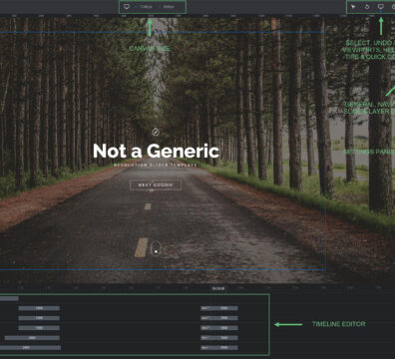This screenshot has height=359, width=395.
Task: Switch to the desktop viewport icon
Action: coord(381,7)
